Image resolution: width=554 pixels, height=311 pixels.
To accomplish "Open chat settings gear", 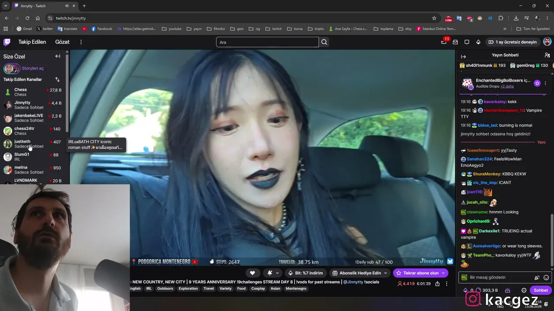I will (x=524, y=290).
